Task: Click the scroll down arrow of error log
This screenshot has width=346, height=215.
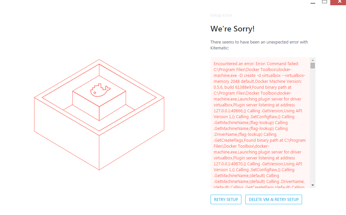Action: 313,185
